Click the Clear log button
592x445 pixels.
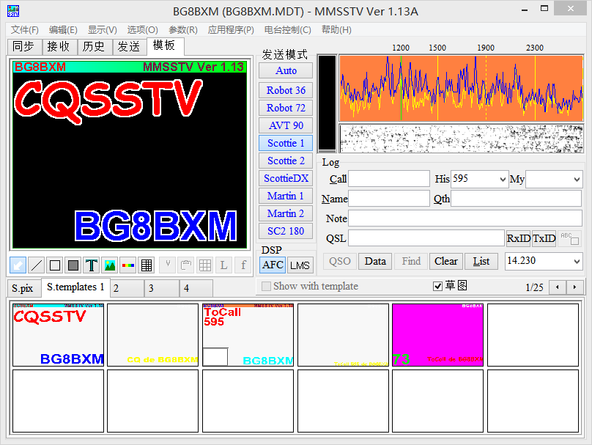446,261
